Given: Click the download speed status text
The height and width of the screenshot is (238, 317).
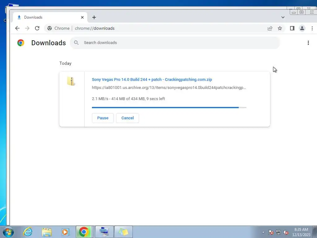Looking at the screenshot, I should tap(128, 99).
